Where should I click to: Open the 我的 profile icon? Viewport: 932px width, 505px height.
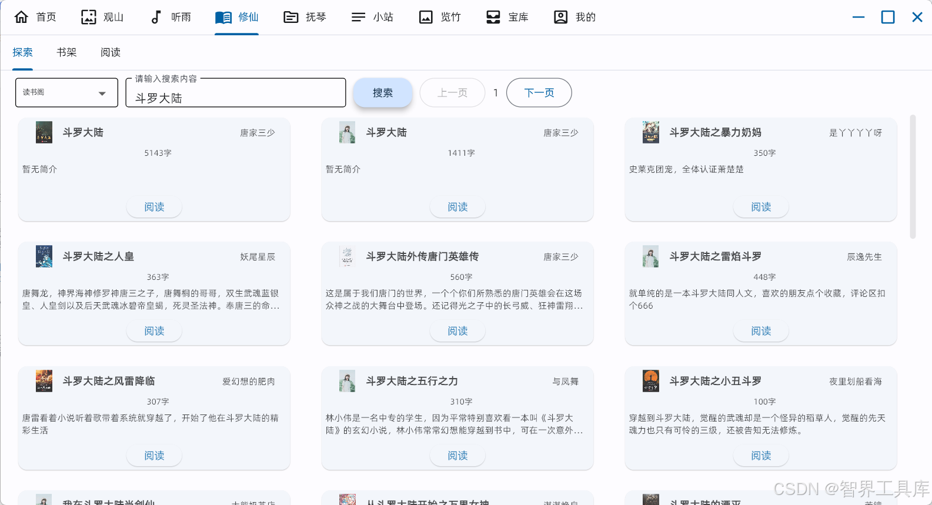tap(561, 17)
